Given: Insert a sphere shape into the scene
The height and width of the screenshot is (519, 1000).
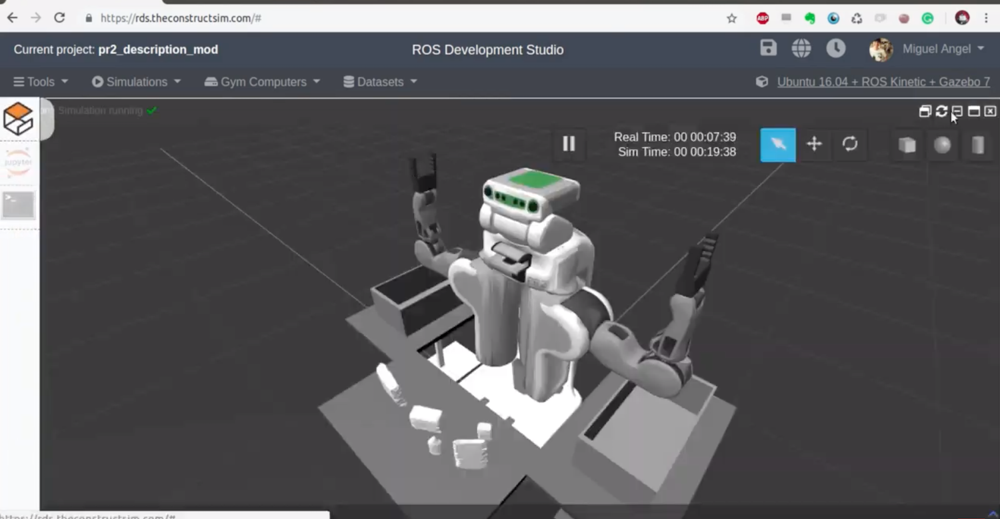Looking at the screenshot, I should pos(942,145).
